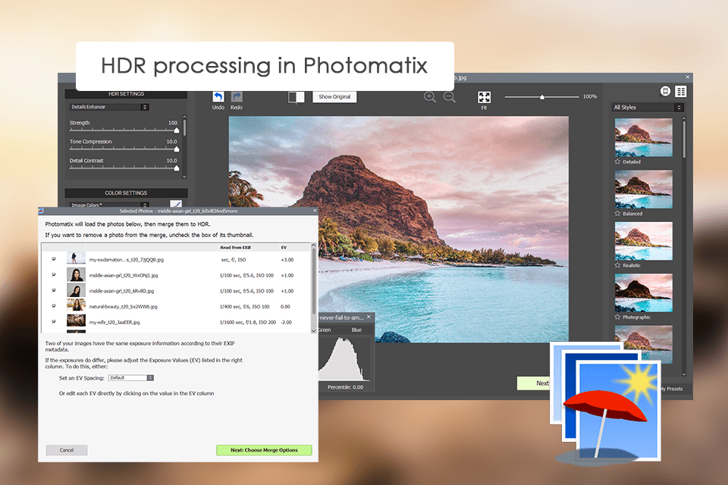Click the single-column preset view icon
Viewport: 728px width, 485px height.
click(x=665, y=92)
